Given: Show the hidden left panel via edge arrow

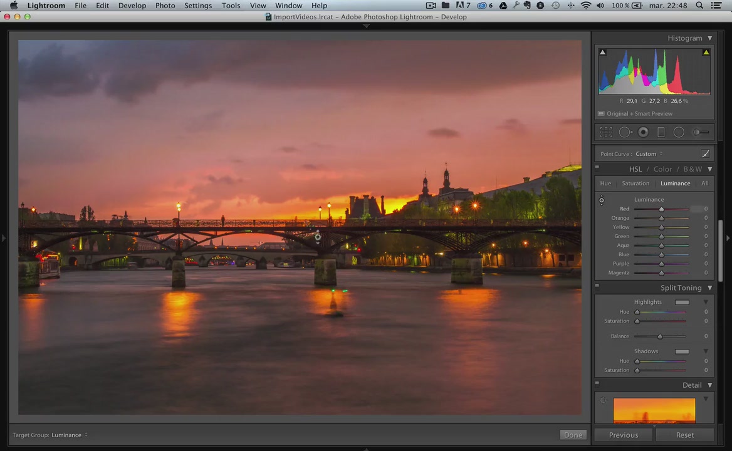Looking at the screenshot, I should tap(3, 238).
